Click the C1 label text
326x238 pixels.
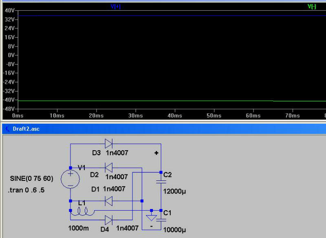tap(167, 213)
